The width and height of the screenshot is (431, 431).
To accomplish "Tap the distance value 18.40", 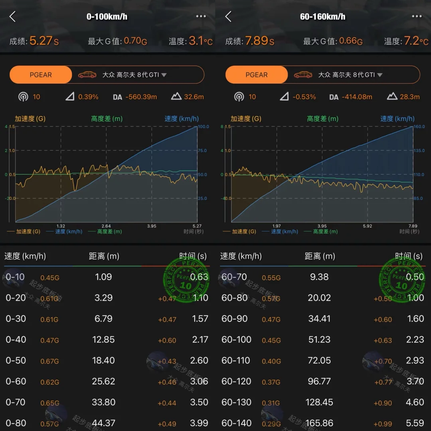I will [103, 360].
